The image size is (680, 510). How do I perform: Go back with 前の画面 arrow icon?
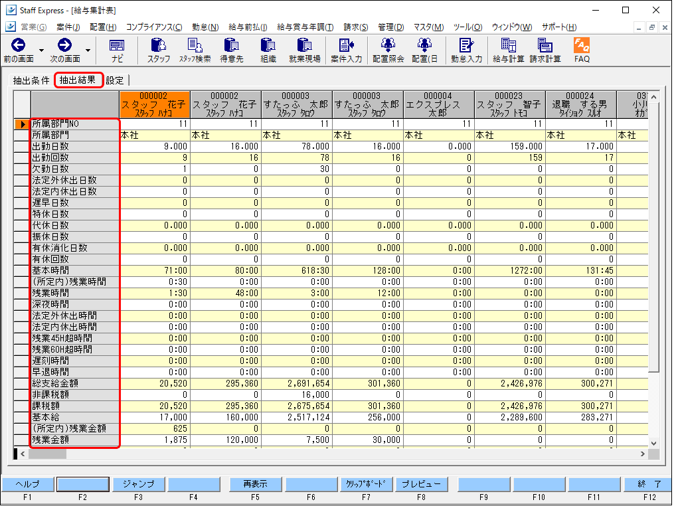tap(18, 45)
